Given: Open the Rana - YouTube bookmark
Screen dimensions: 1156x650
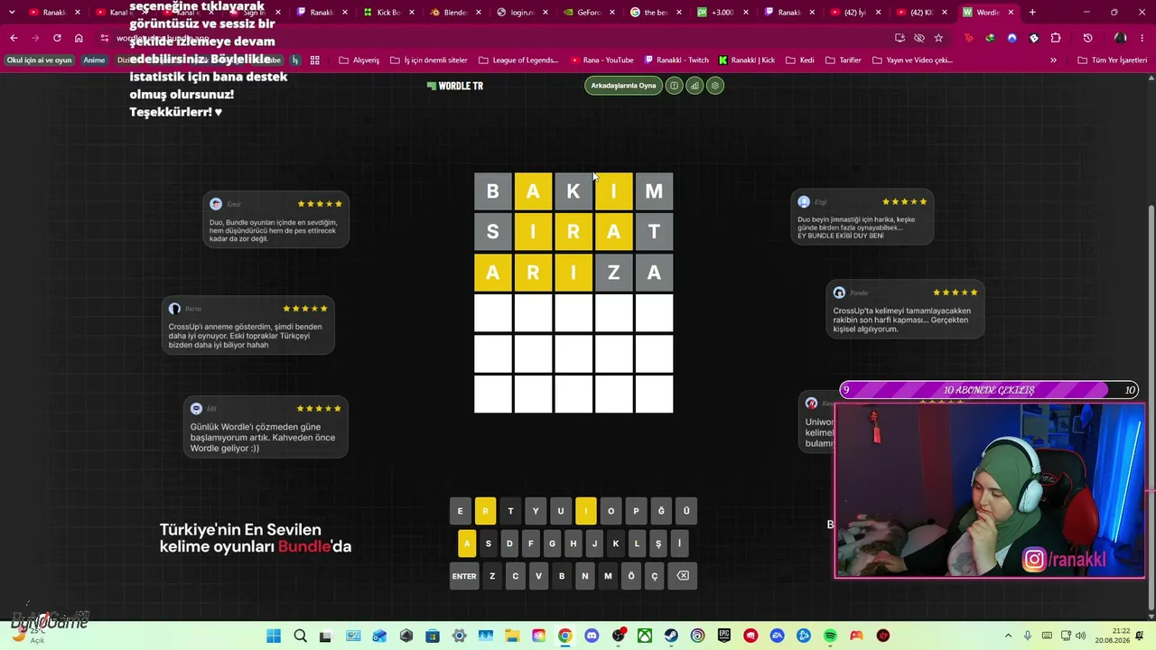Looking at the screenshot, I should click(602, 60).
